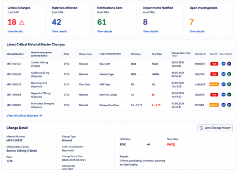Click the Shelf Life (Days) field cell

108,95
